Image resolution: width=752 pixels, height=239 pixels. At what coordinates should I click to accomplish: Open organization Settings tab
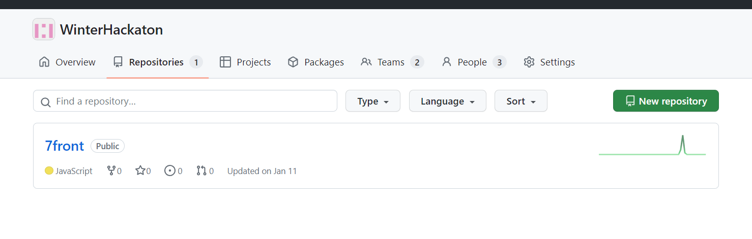[x=549, y=62]
